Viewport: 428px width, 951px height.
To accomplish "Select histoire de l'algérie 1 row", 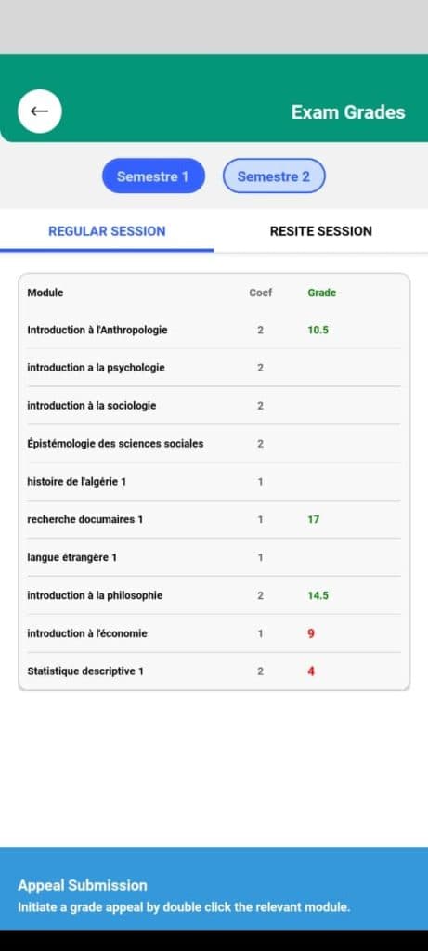I will 214,482.
